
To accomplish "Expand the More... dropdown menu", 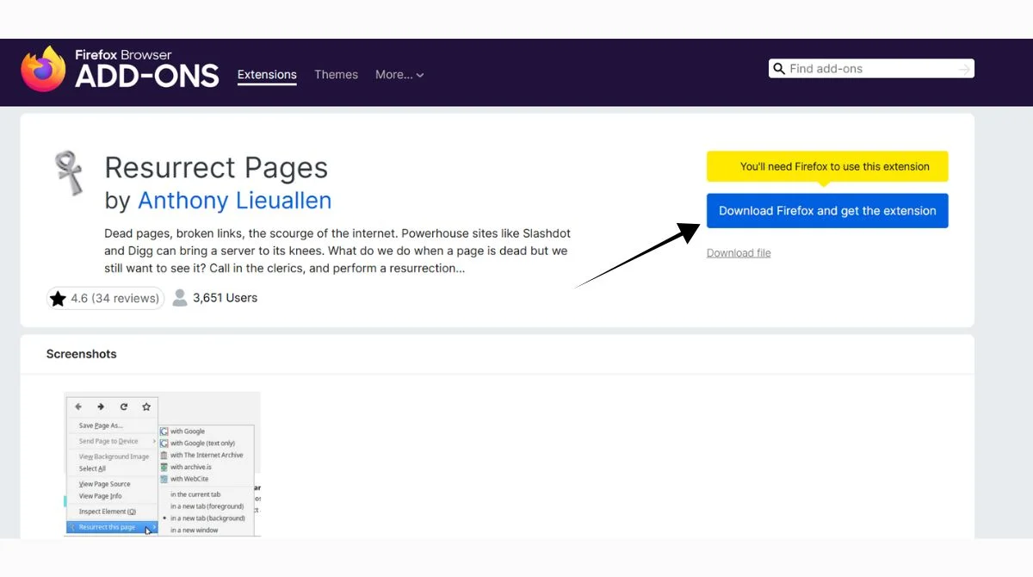I will tap(399, 75).
